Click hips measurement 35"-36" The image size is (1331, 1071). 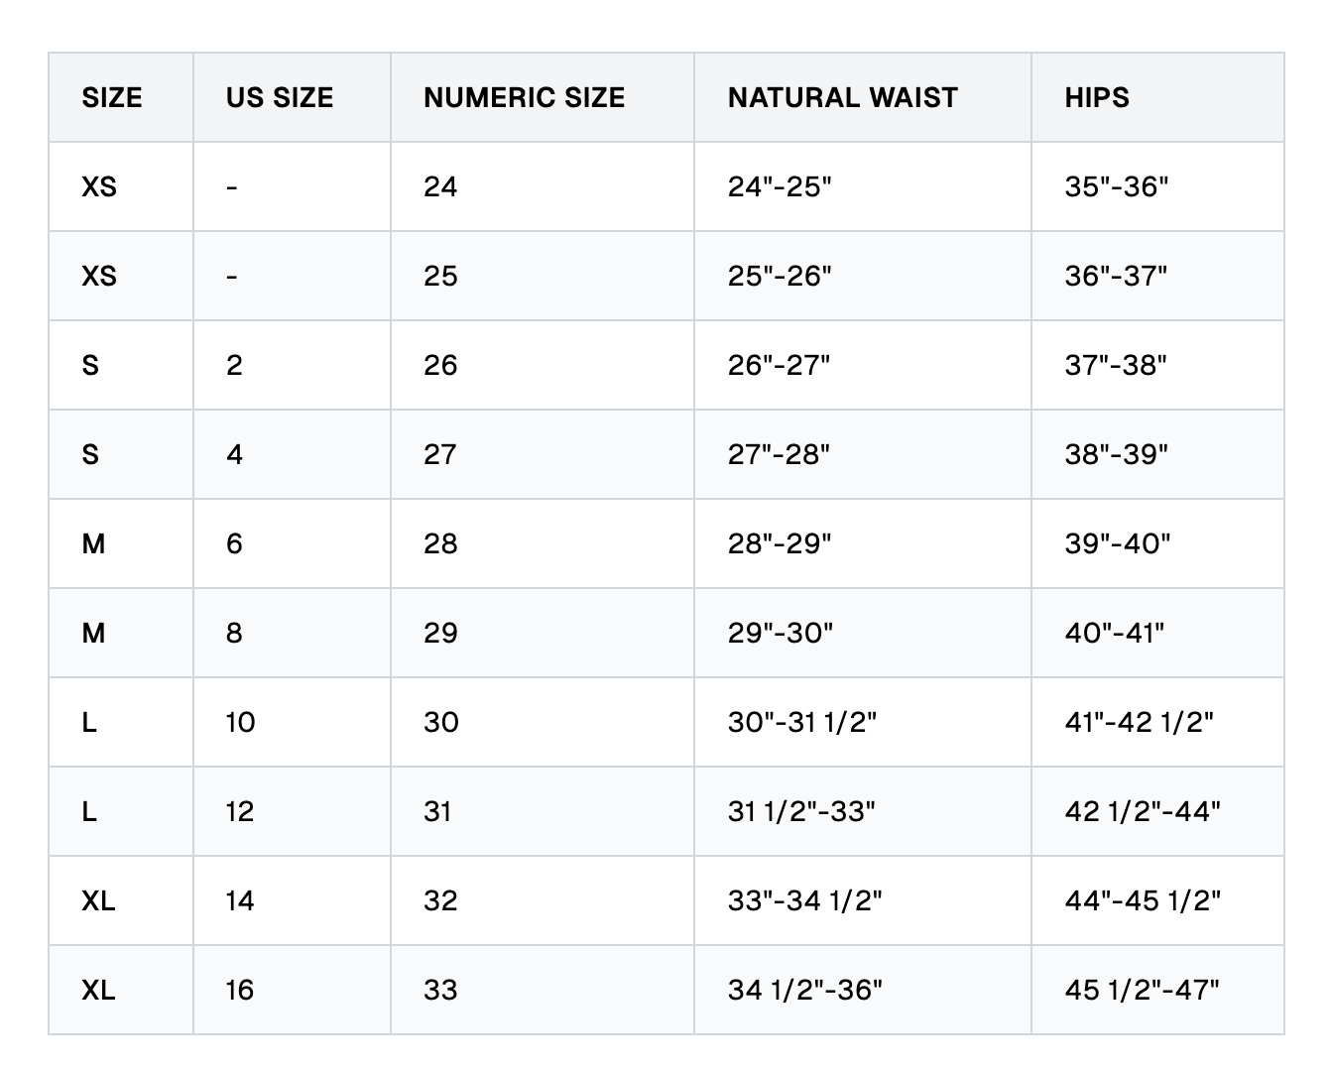[x=1117, y=186]
